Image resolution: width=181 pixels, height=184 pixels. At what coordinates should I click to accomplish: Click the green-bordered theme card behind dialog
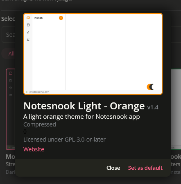point(176,109)
